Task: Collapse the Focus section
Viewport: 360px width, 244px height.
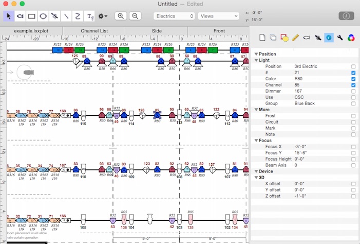Action: click(256, 141)
